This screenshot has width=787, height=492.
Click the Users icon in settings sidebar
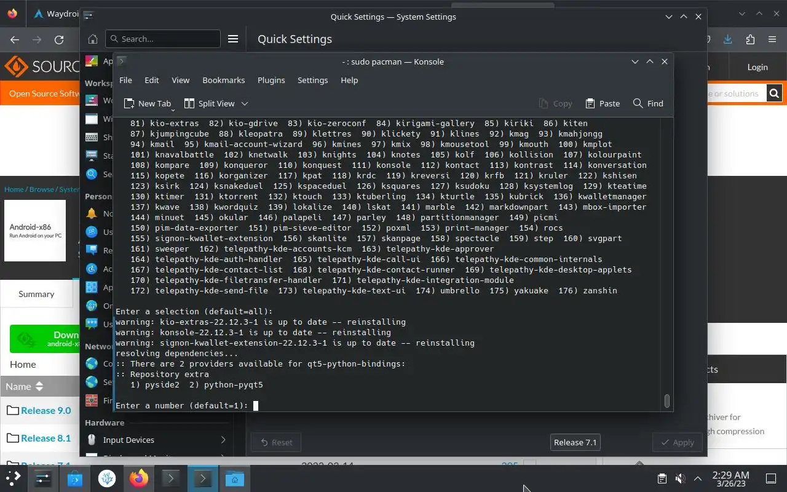click(x=92, y=232)
